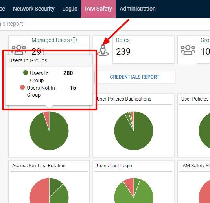The width and height of the screenshot is (210, 203).
Task: Click the Access Key Last Rotation title
Action: (39, 166)
